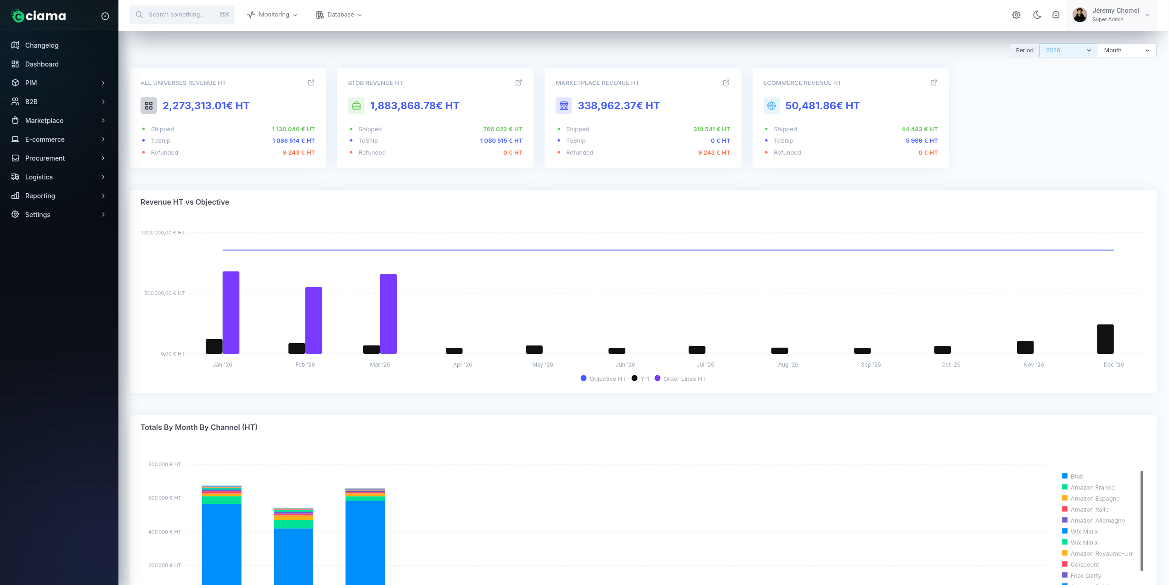
Task: Toggle Amazon France legend swatch
Action: click(1064, 487)
